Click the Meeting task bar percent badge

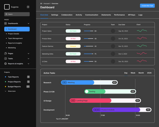tap(114, 83)
